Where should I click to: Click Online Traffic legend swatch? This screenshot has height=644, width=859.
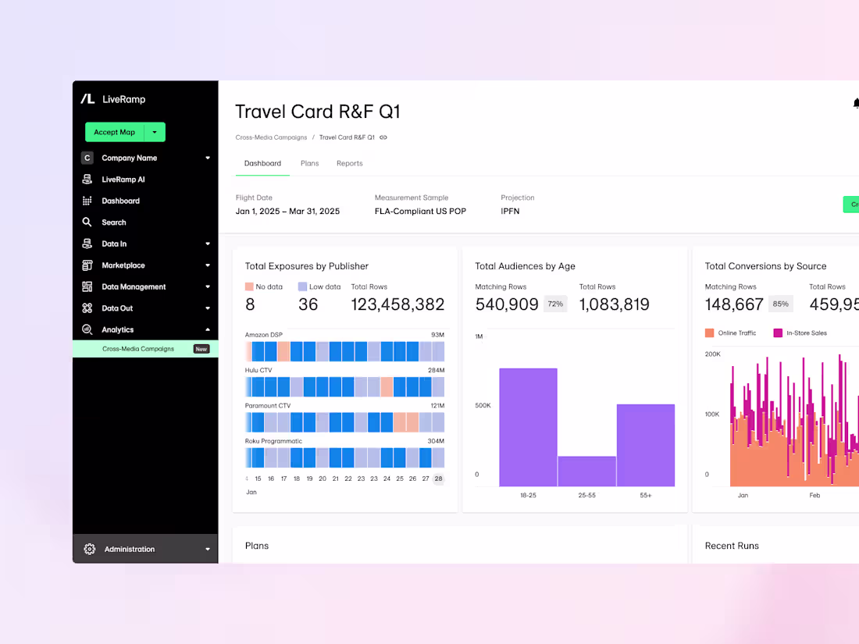coord(709,333)
